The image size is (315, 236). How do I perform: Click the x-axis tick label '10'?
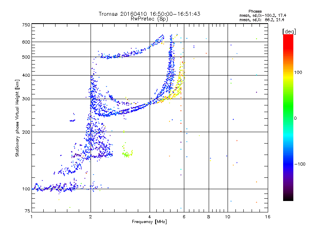[x=228, y=217]
